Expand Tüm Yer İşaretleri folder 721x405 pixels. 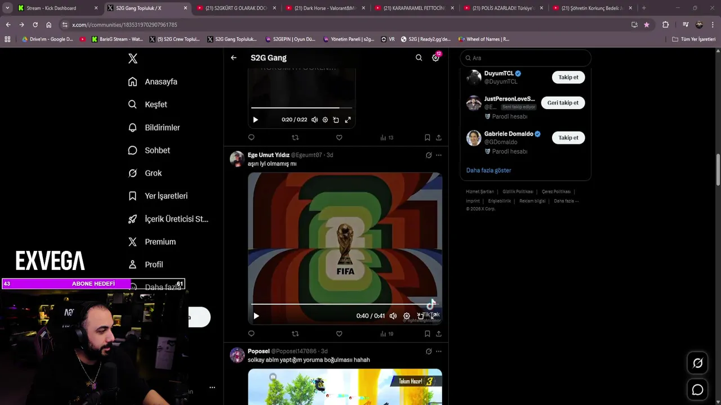point(694,39)
